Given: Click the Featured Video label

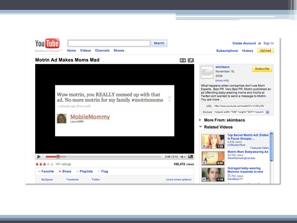Looking at the screenshot, I should point(260,148).
